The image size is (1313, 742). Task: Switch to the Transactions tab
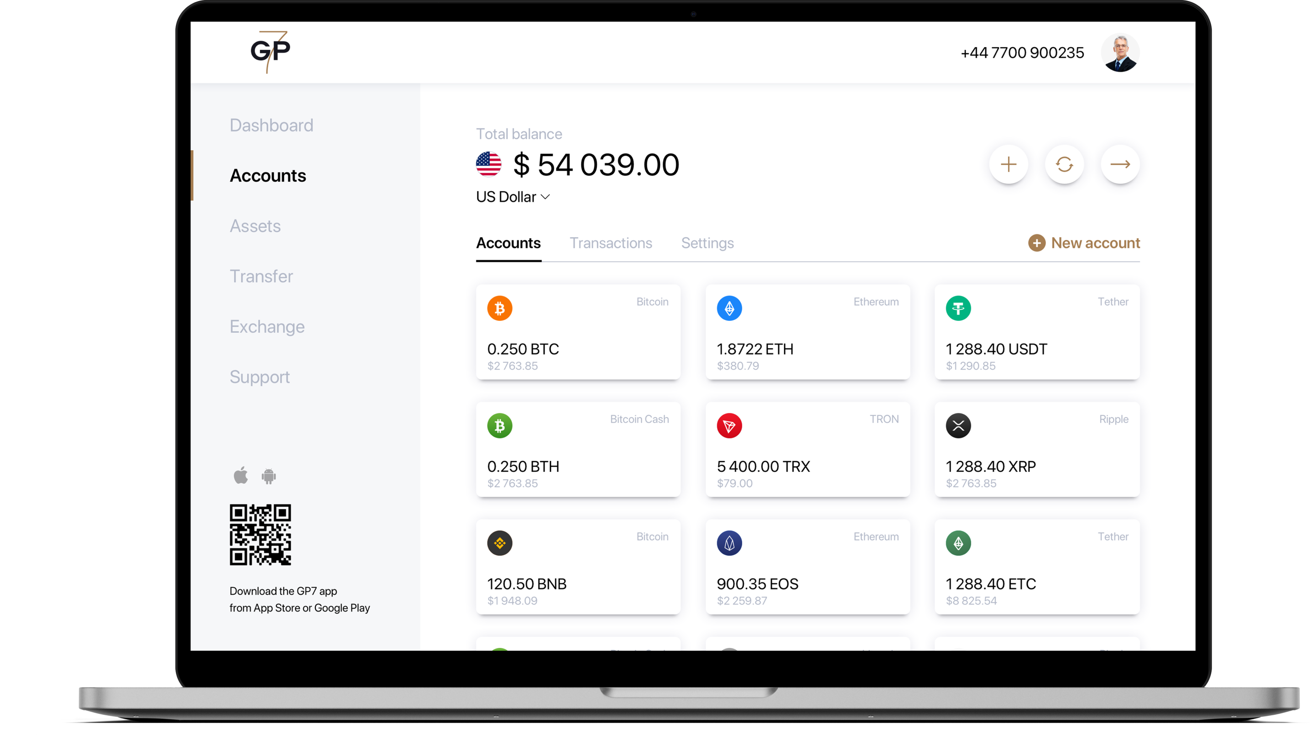click(611, 242)
